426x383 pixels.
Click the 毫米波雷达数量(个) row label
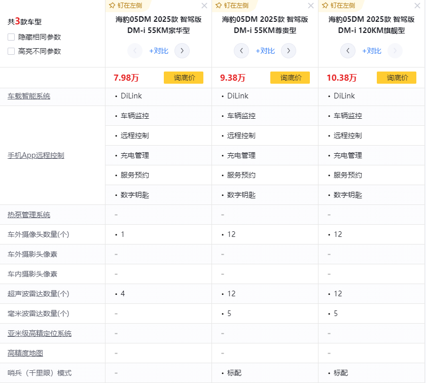click(39, 314)
